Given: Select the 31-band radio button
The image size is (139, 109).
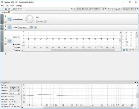Looking at the screenshot, I should tap(14, 47).
